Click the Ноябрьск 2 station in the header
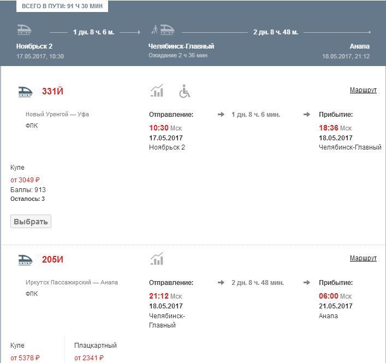Image resolution: width=386 pixels, height=363 pixels. [x=34, y=46]
